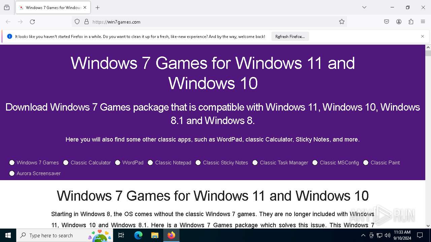Open the Save to Pocket icon
This screenshot has height=242, width=431.
(x=387, y=22)
